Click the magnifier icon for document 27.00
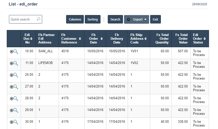The width and height of the screenshot is (218, 129). click(16, 87)
